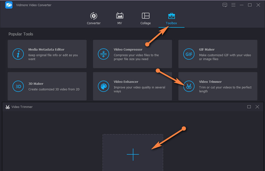
Task: Switch to the Converter tab
Action: click(x=94, y=19)
